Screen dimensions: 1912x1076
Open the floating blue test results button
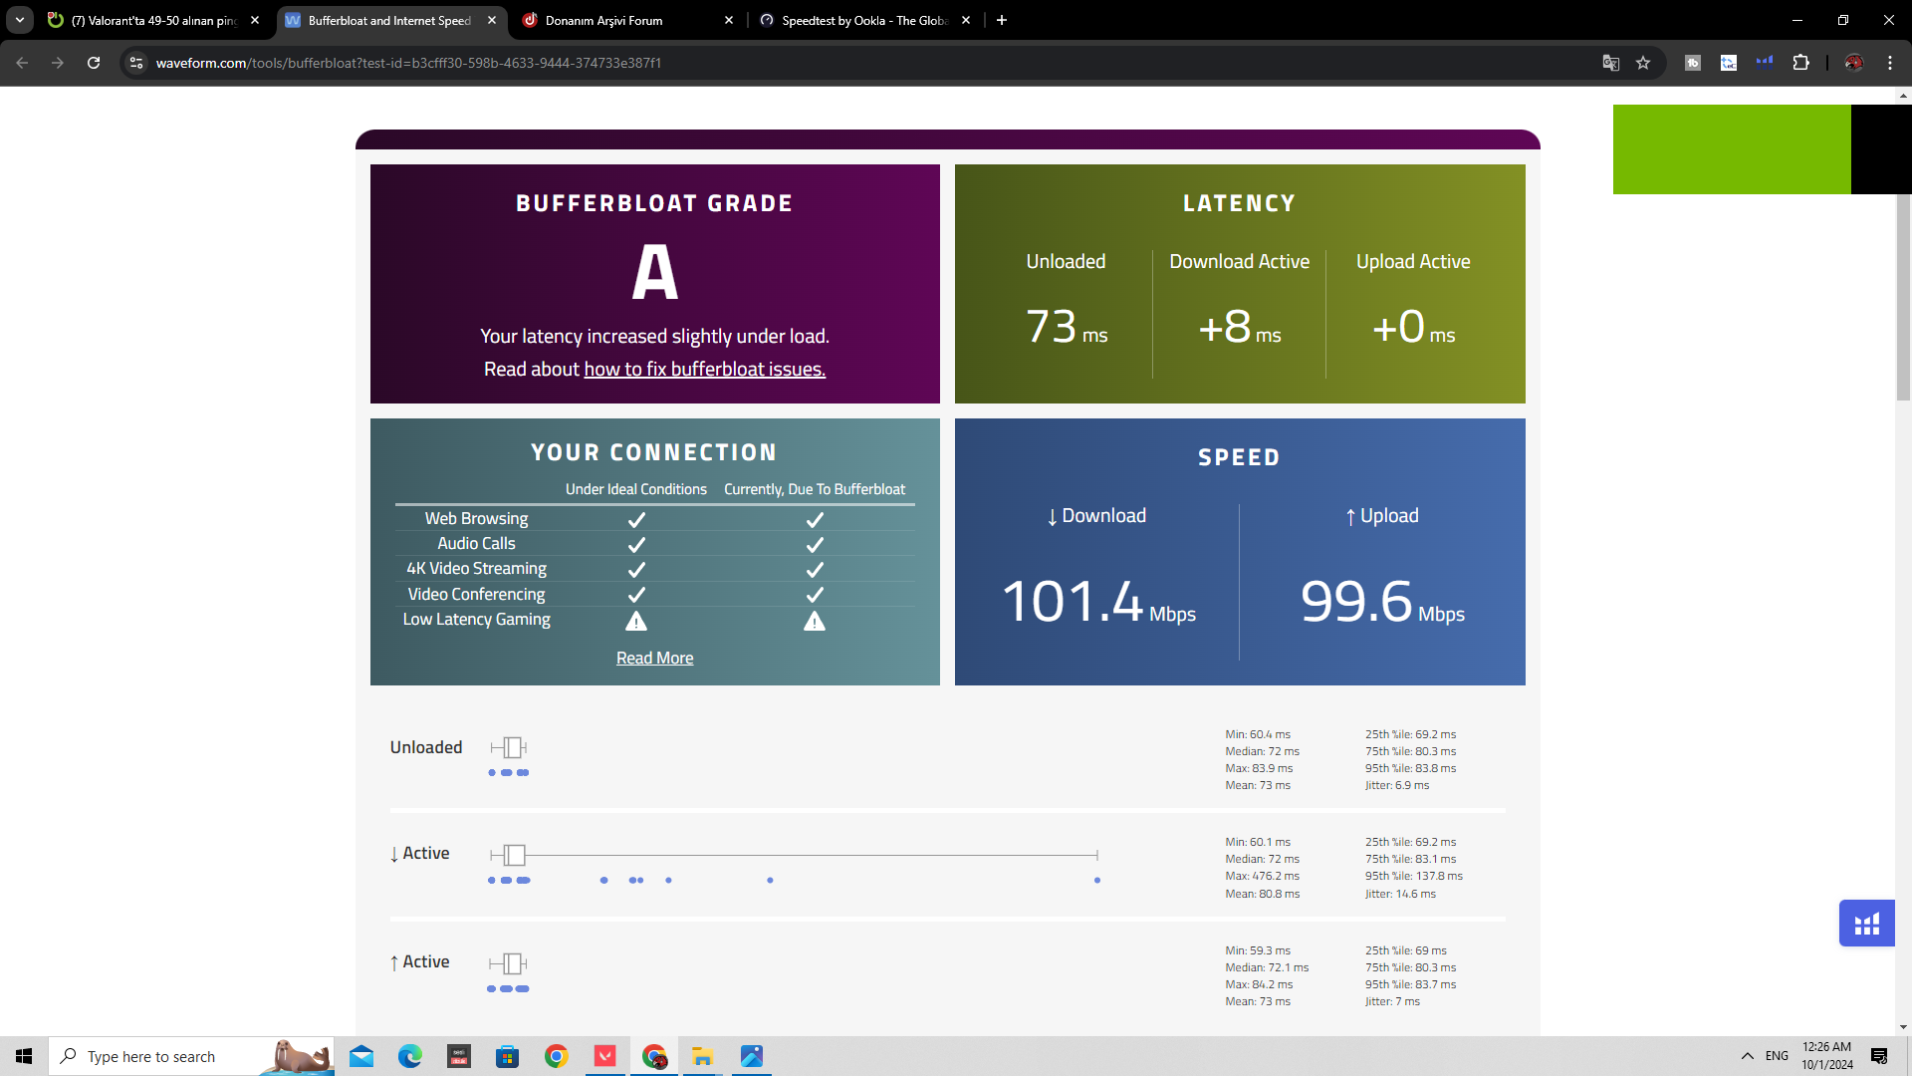point(1866,923)
